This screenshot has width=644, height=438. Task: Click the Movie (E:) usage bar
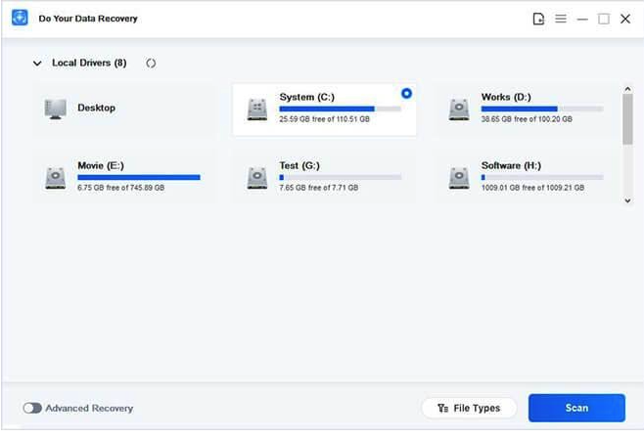click(139, 177)
